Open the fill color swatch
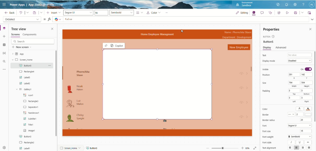This screenshot has width=316, height=151. pyautogui.click(x=308, y=109)
